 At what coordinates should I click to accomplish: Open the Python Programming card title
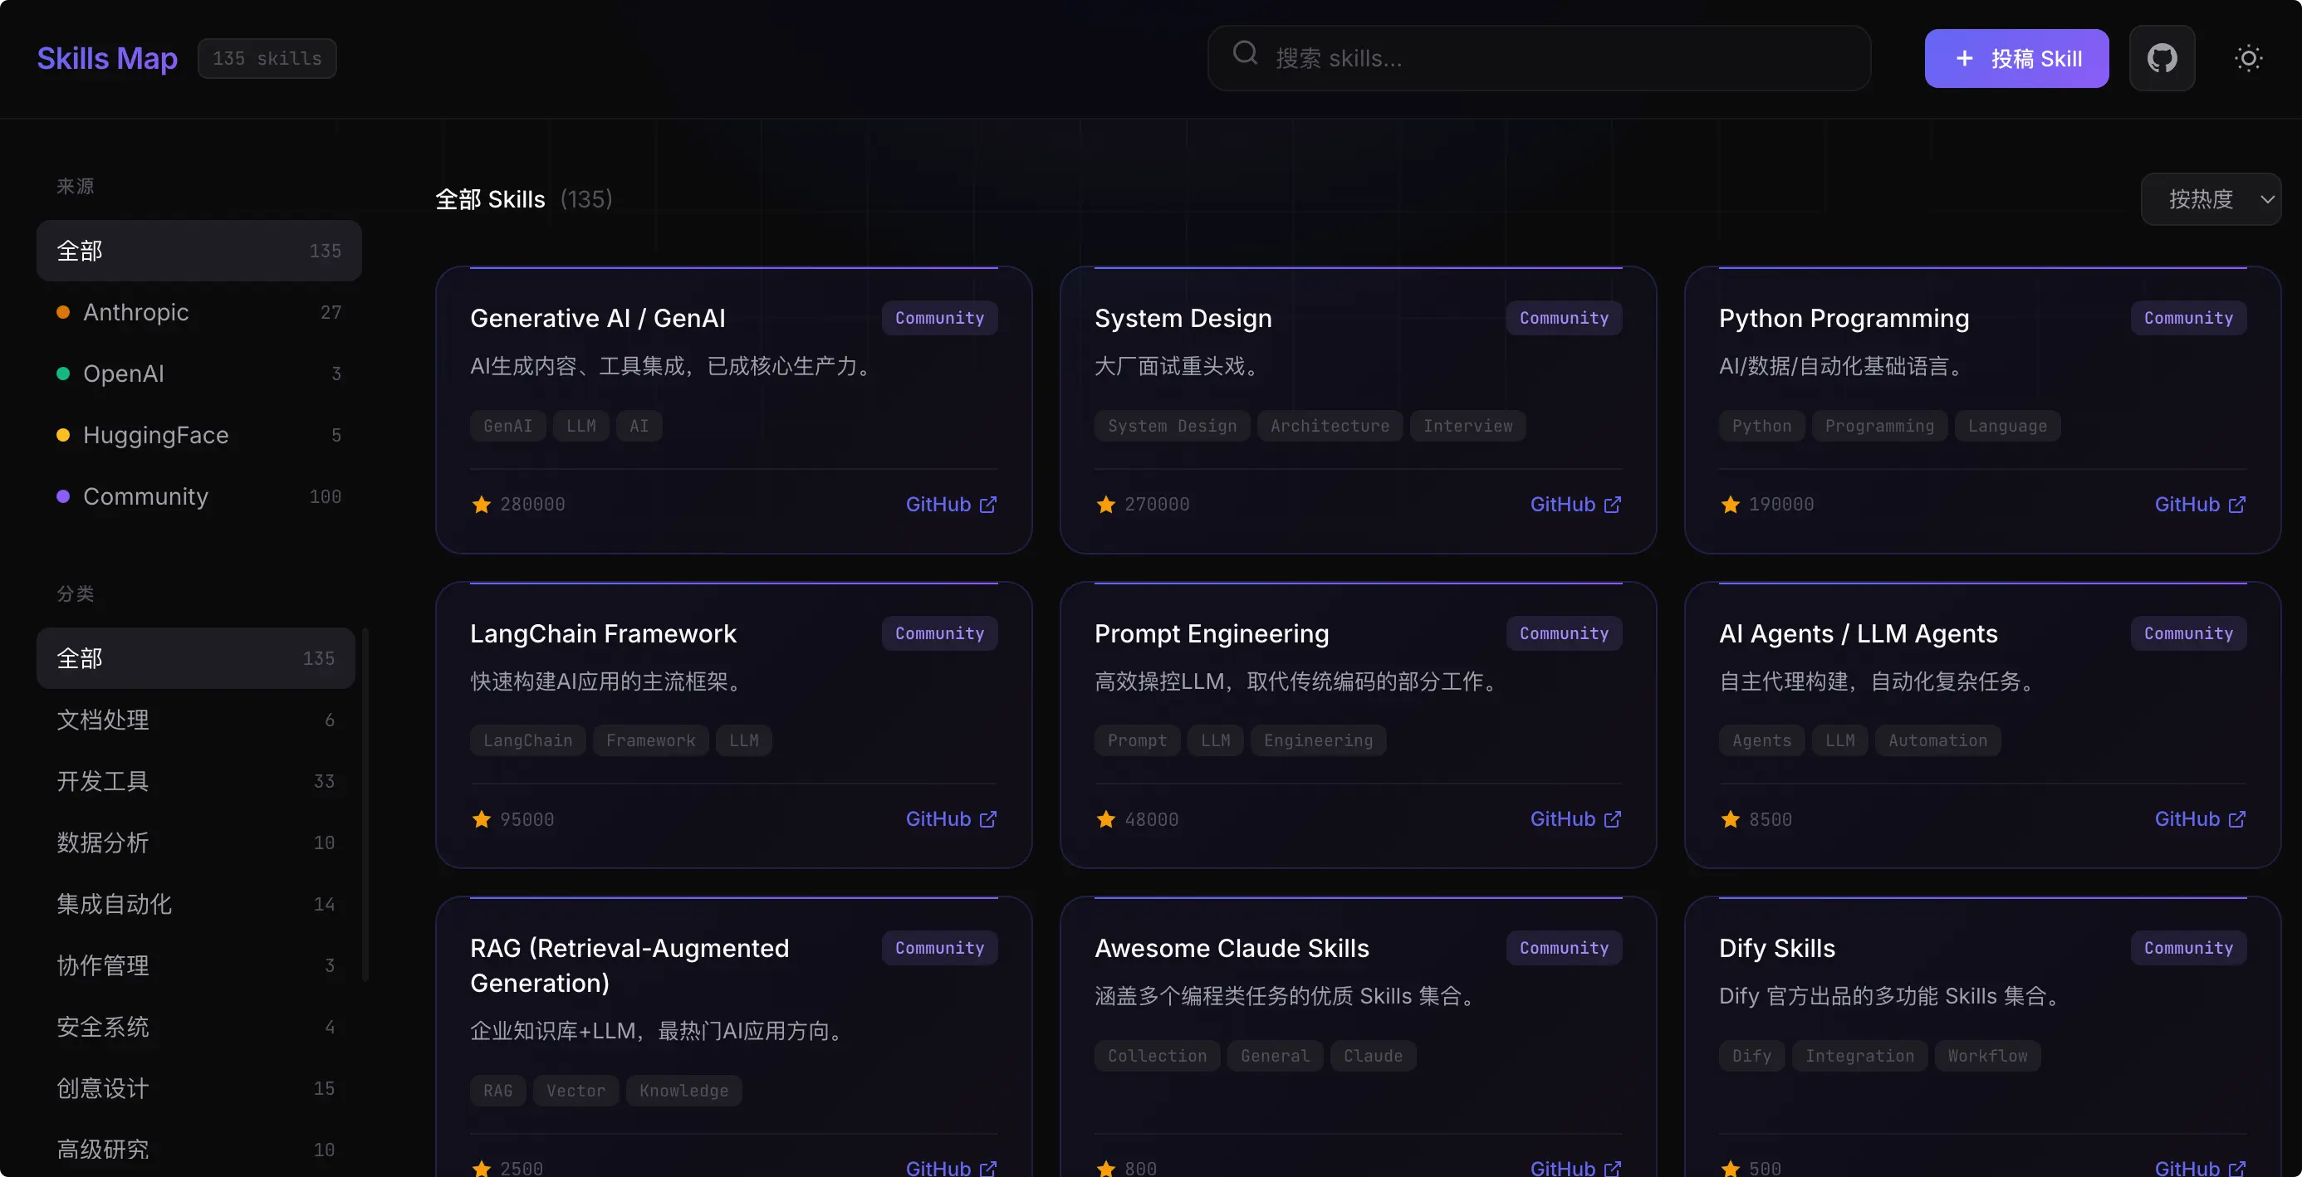pos(1844,318)
